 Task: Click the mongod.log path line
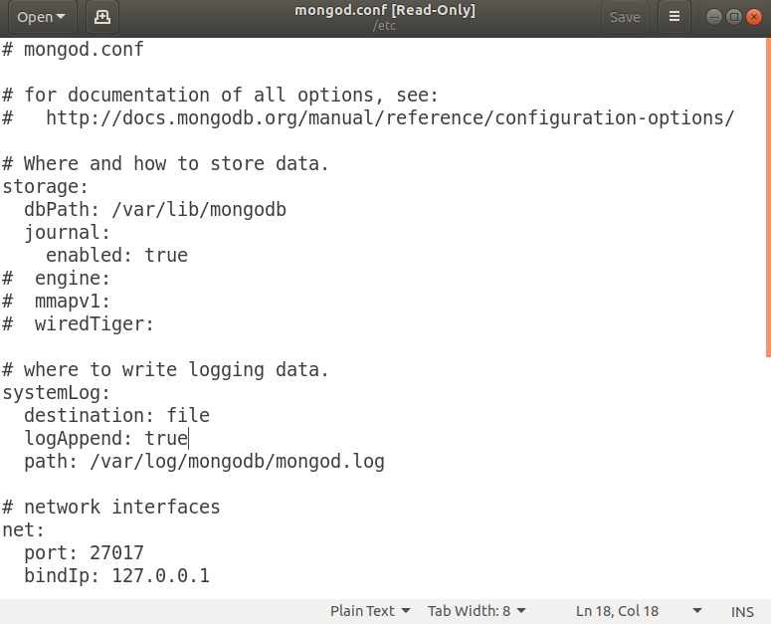click(204, 462)
